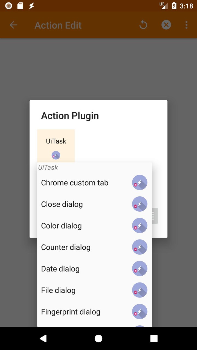197x350 pixels.
Task: Tap the icon beside Close dialog
Action: pos(140,204)
